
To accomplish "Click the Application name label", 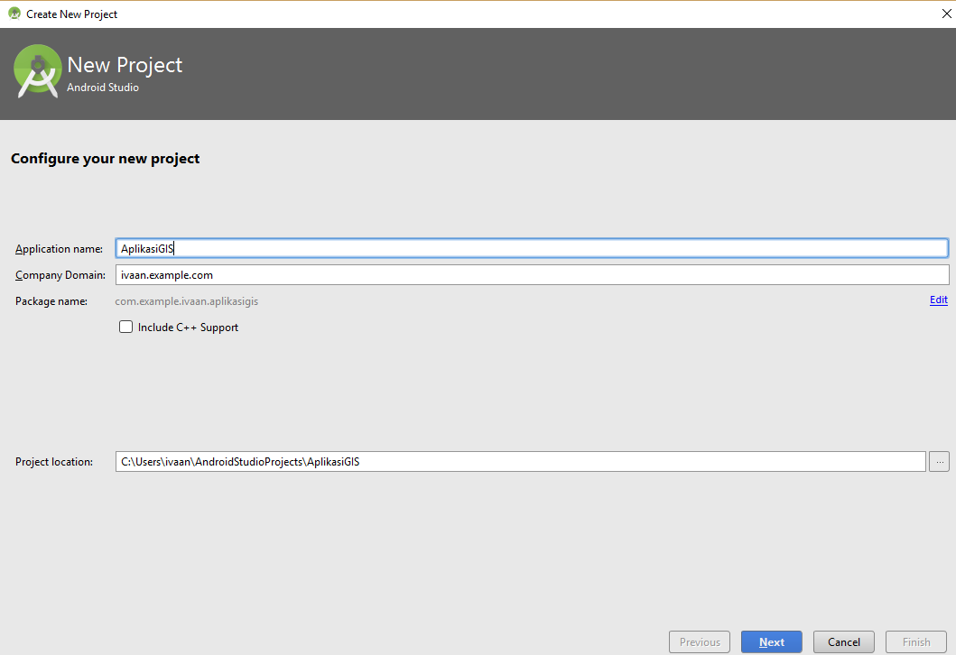I will (59, 248).
